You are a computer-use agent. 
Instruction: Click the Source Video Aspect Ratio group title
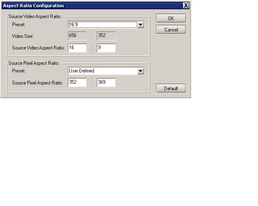pyautogui.click(x=35, y=16)
